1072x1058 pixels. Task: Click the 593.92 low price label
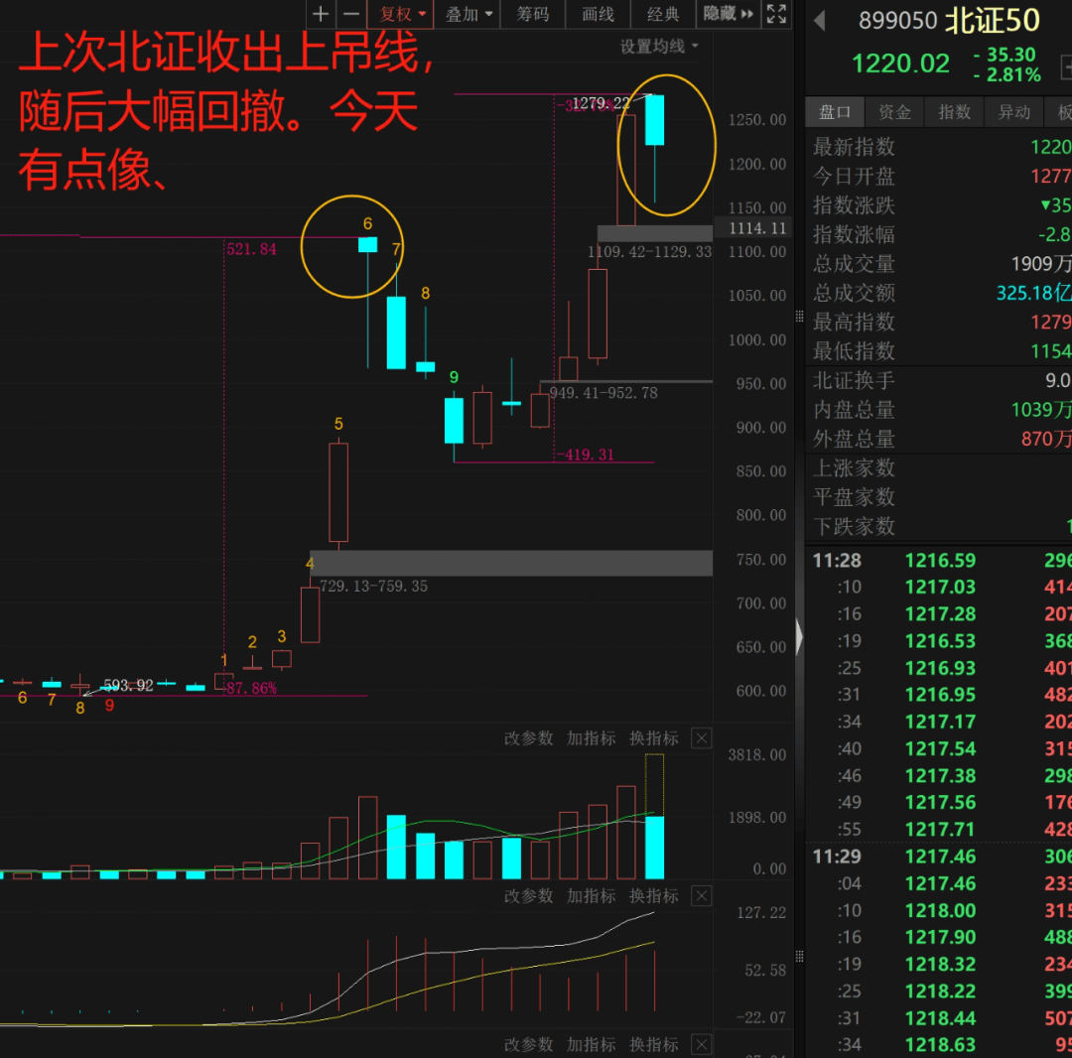[x=128, y=685]
